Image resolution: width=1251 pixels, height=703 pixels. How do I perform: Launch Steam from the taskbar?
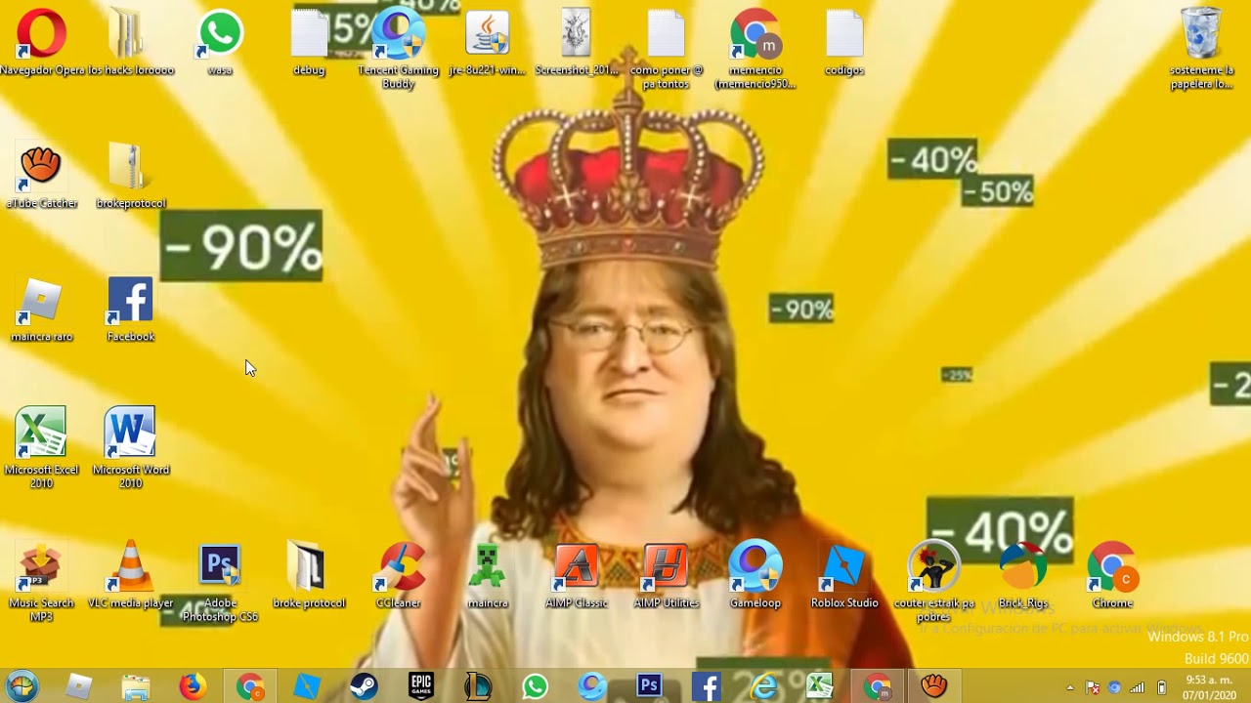tap(364, 687)
